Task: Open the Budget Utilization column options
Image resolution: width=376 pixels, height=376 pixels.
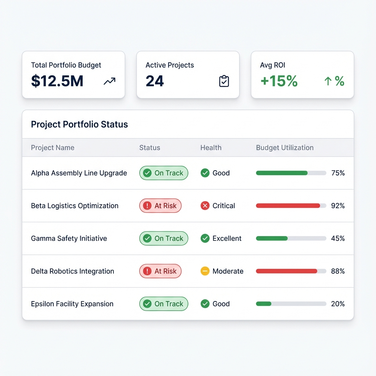Action: 285,148
